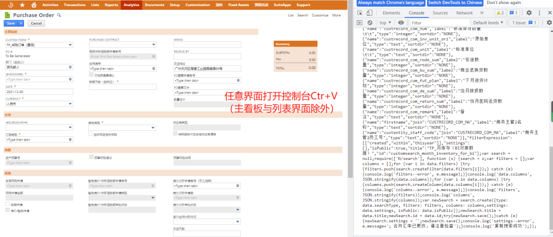553x237 pixels.
Task: Save the purchase order
Action: click(11, 23)
